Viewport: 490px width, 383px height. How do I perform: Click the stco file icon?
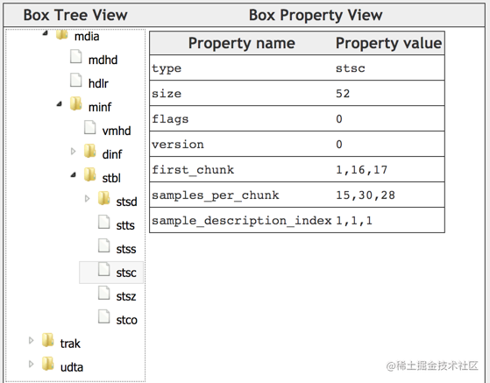(x=104, y=316)
